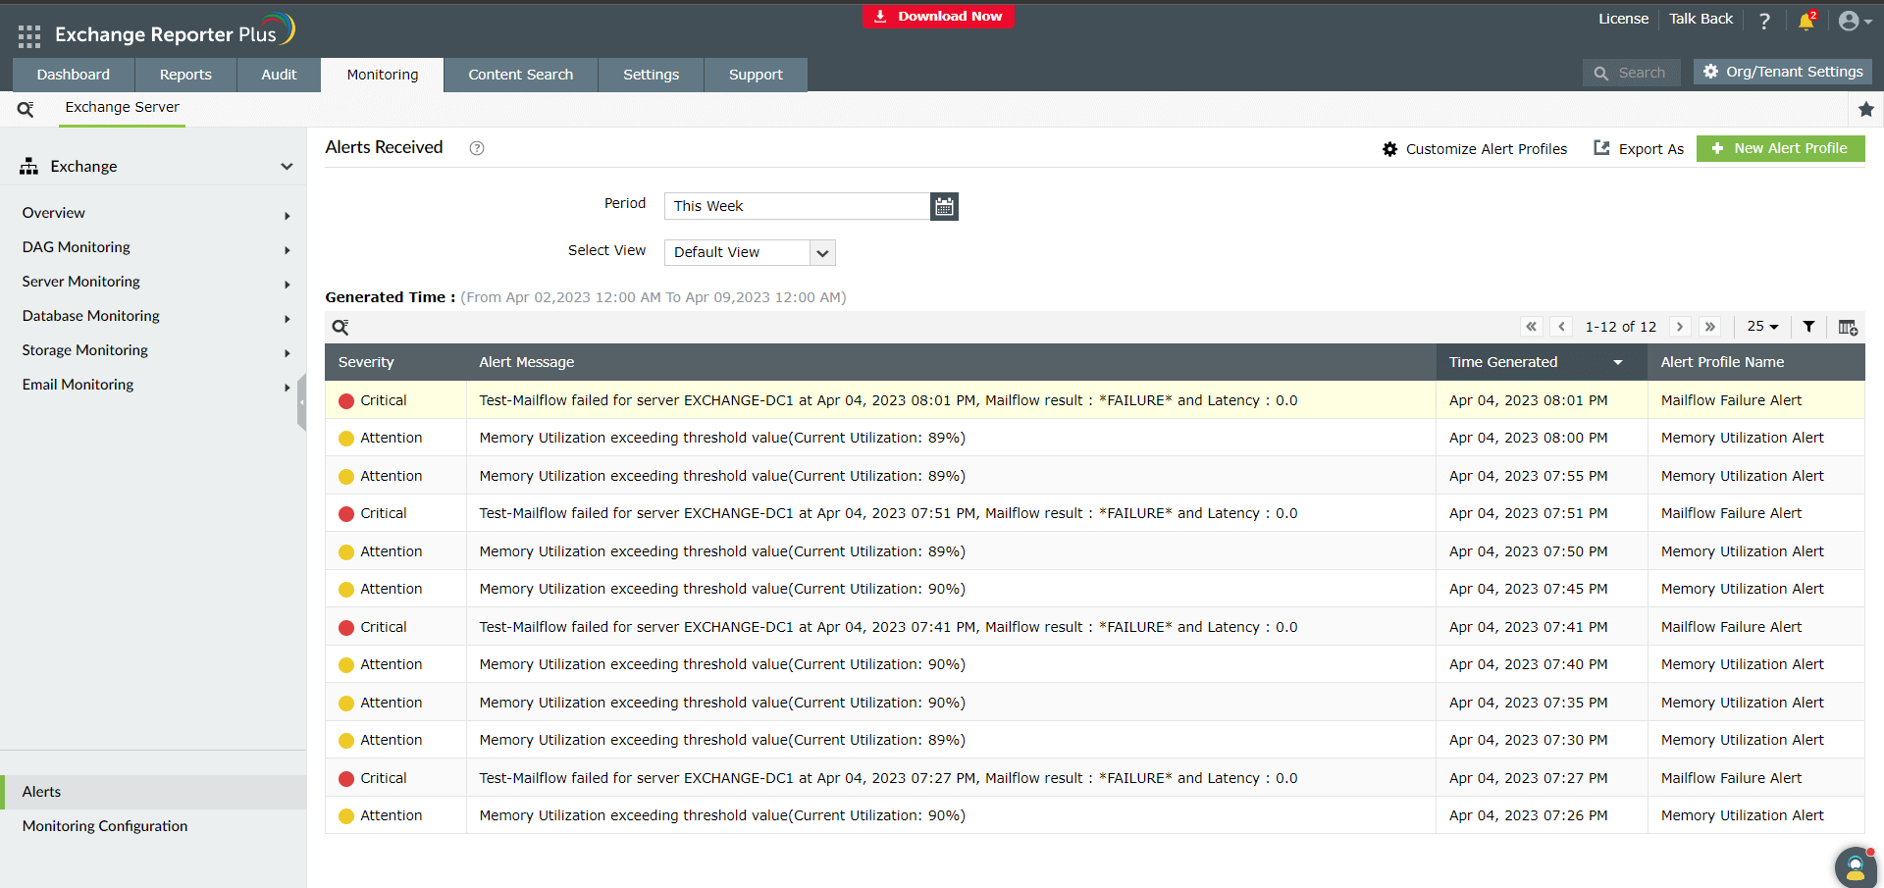Expand the Database Monitoring submenu
Image resolution: width=1884 pixels, height=888 pixels.
[288, 319]
